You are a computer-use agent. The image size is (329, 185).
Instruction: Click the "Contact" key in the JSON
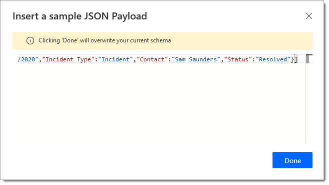pos(152,59)
